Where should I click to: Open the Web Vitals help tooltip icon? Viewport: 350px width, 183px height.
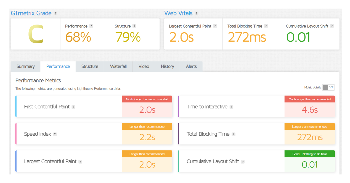[x=197, y=13]
